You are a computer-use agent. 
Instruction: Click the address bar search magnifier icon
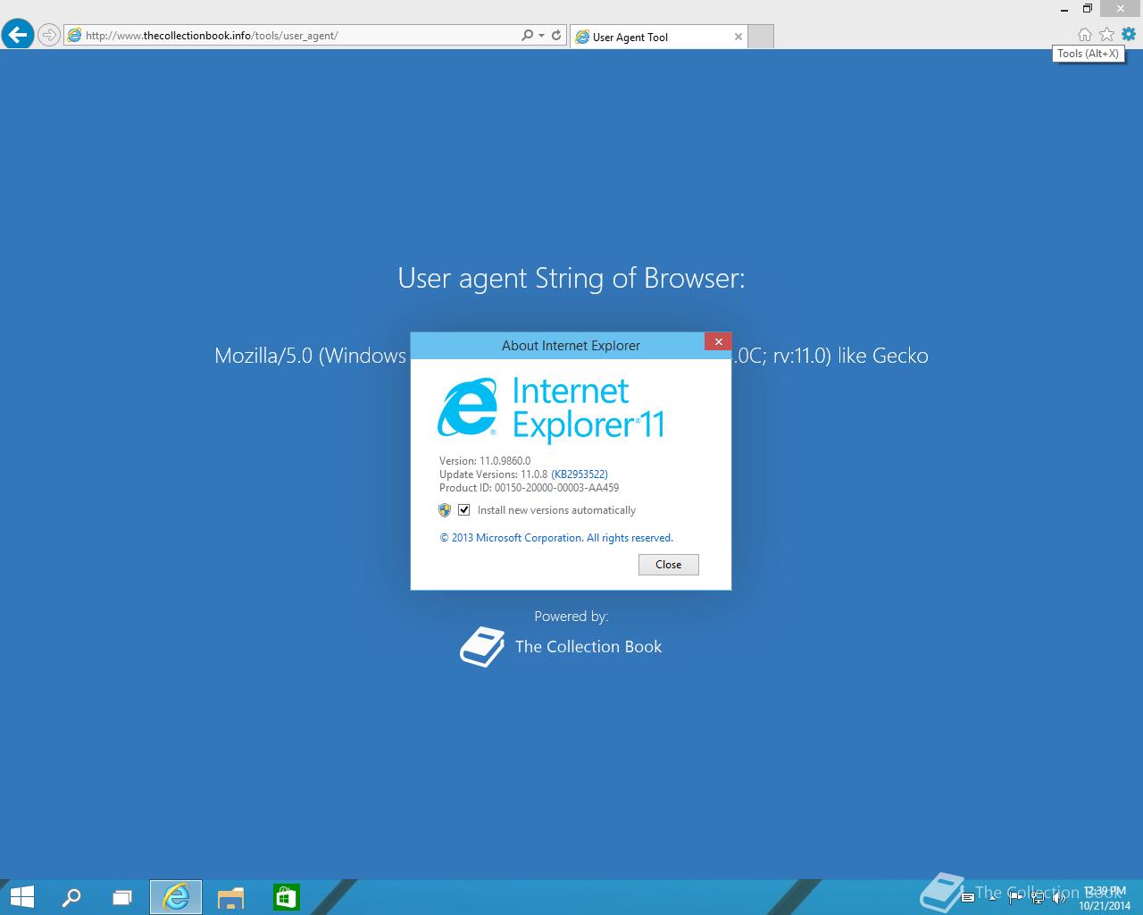point(527,36)
